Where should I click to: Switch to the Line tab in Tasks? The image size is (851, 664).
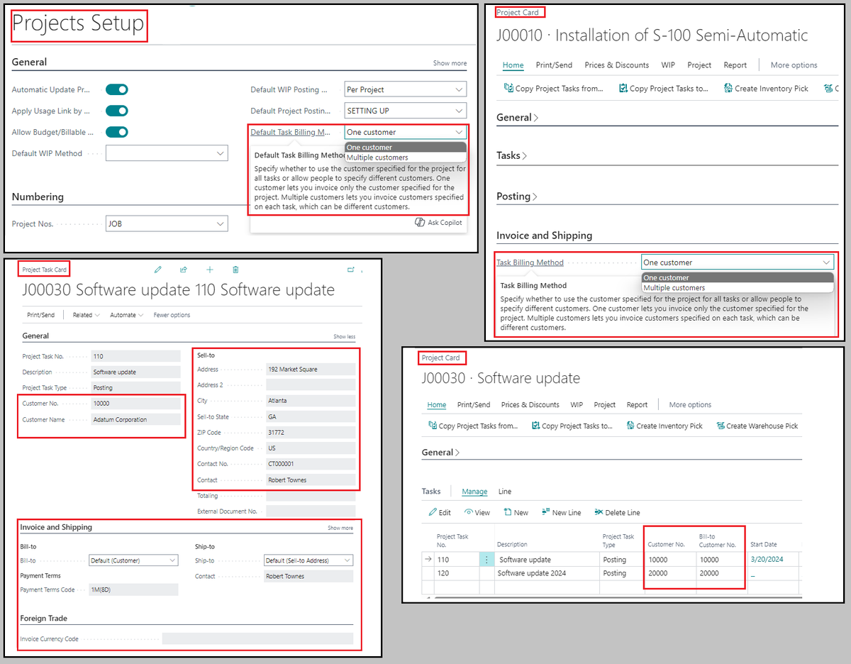click(505, 491)
